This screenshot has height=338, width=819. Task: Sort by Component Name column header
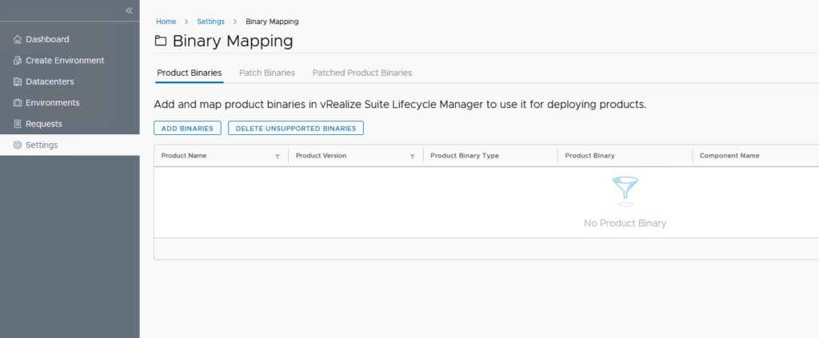729,156
